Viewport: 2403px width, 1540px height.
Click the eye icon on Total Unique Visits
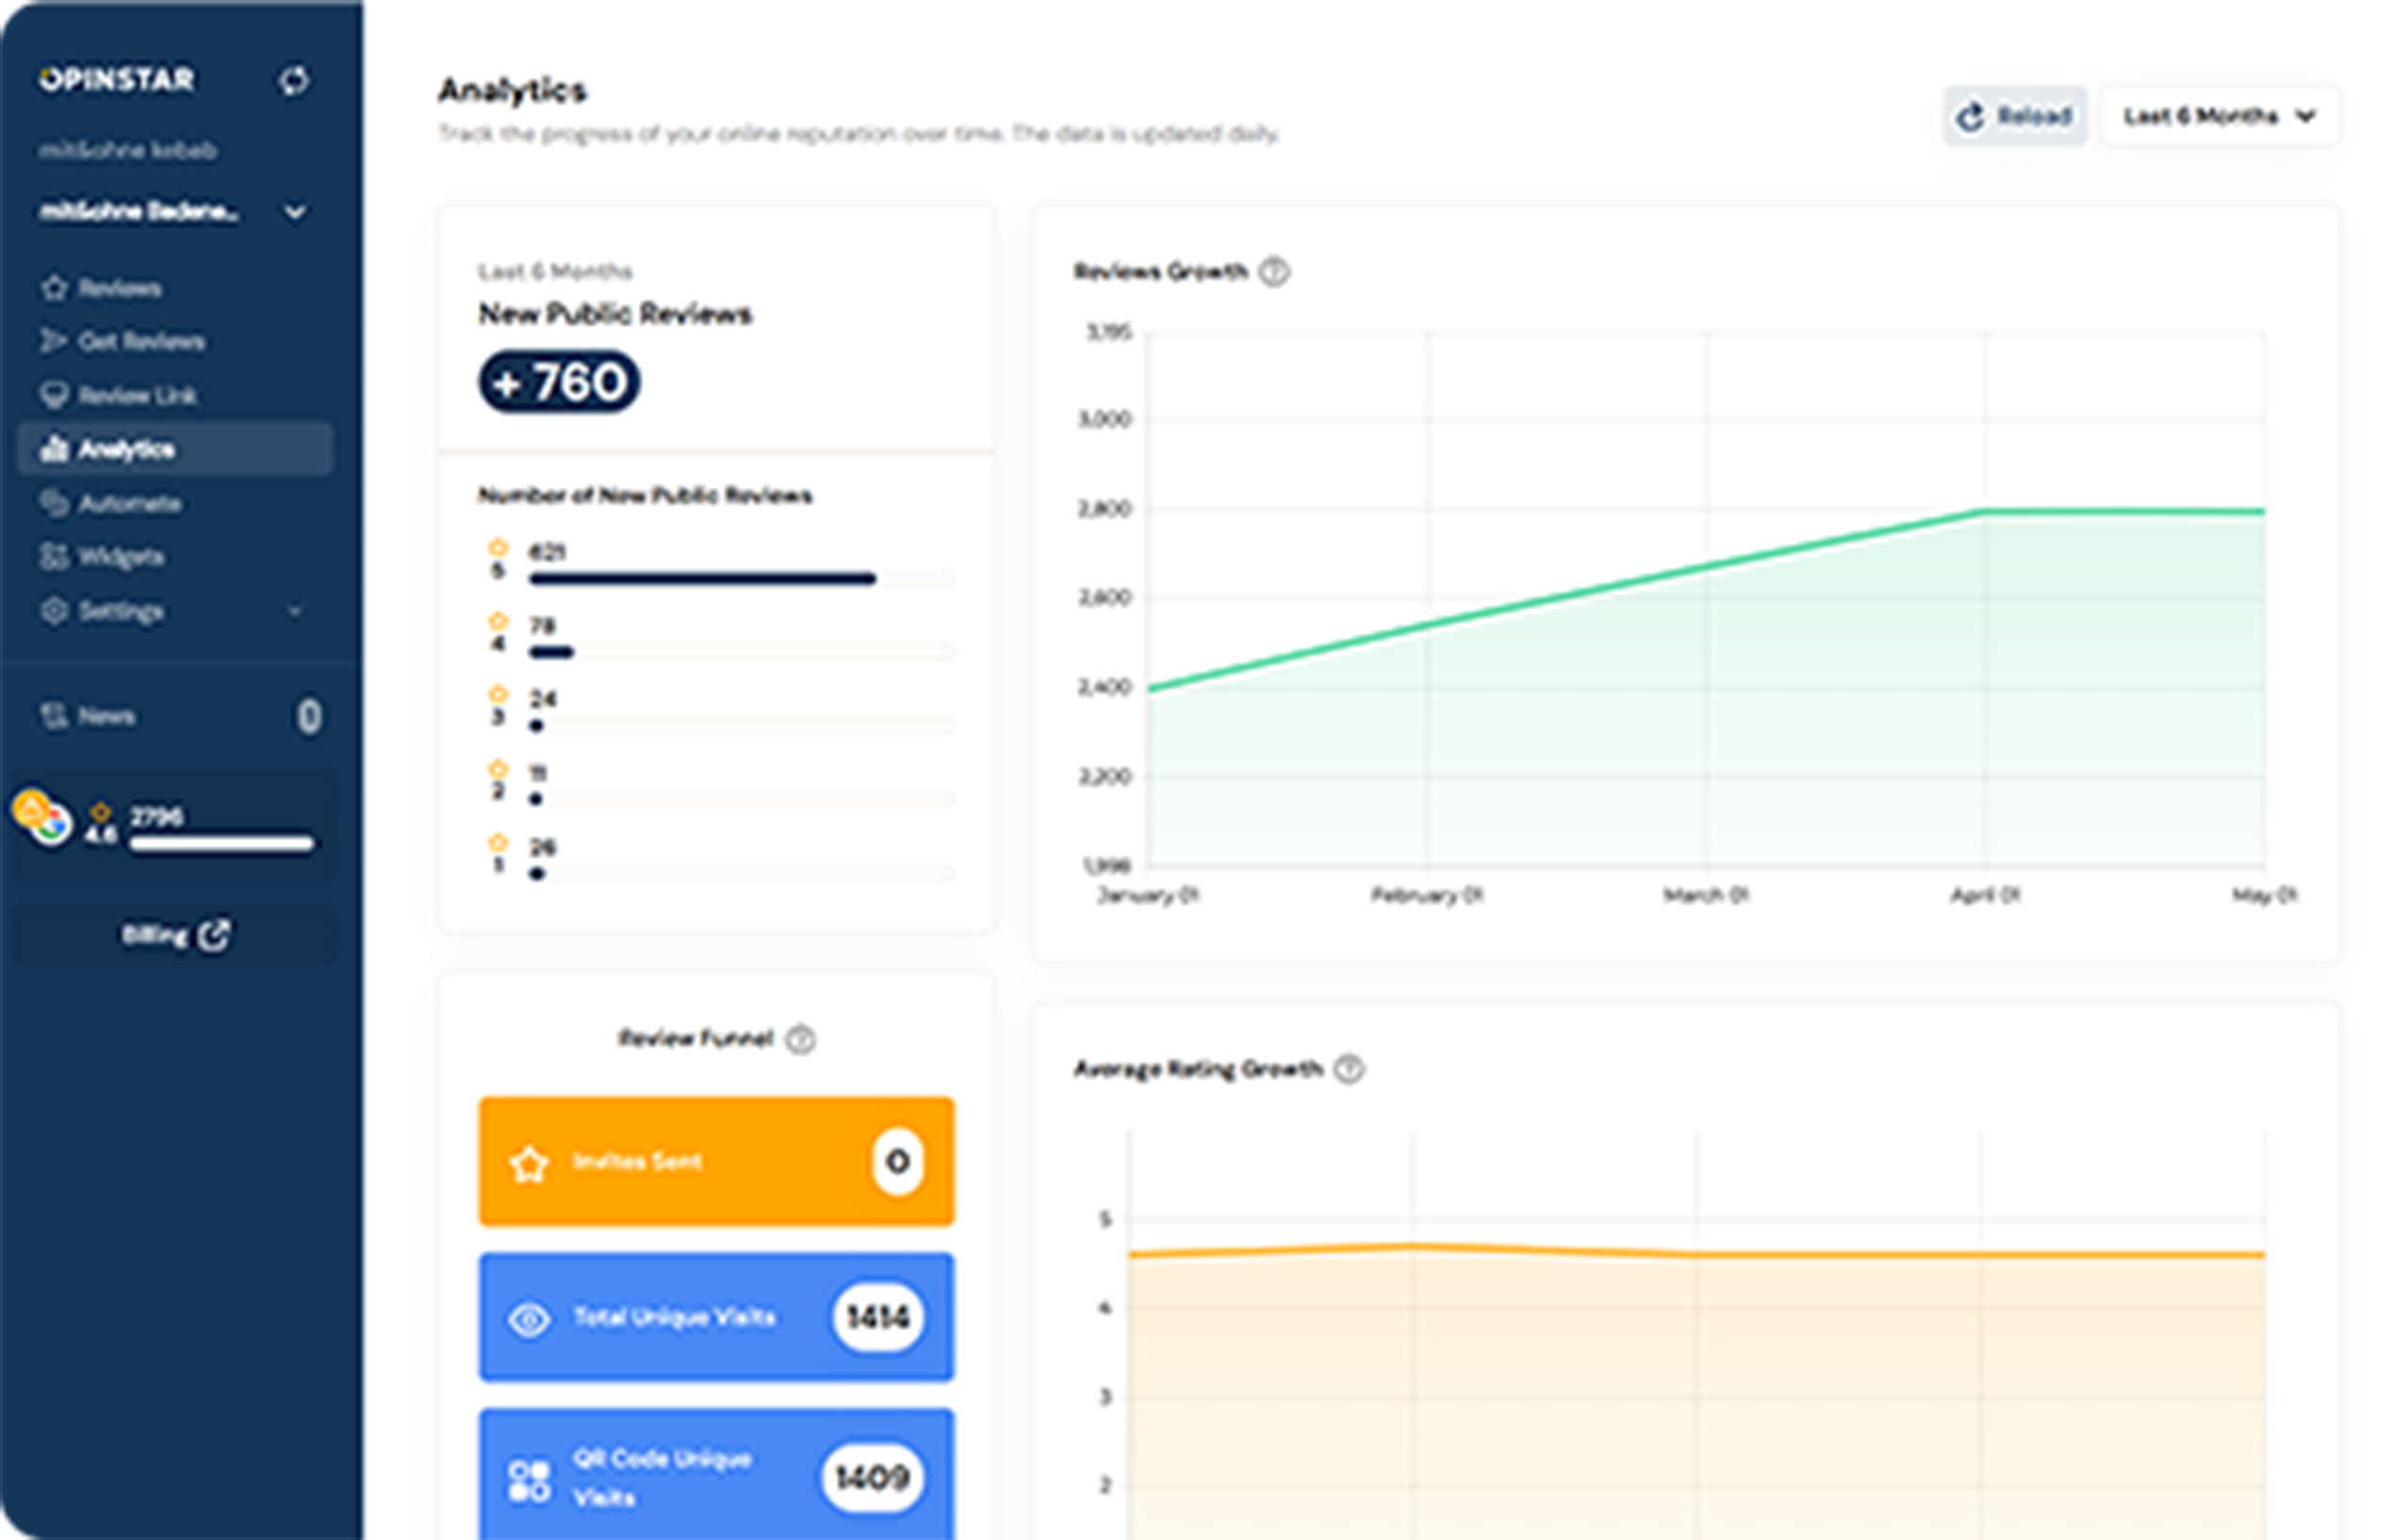tap(530, 1320)
